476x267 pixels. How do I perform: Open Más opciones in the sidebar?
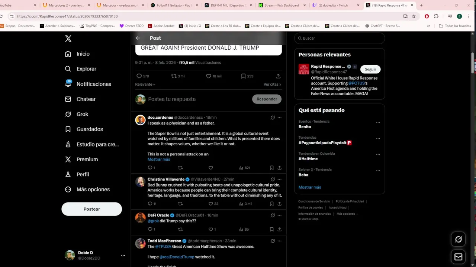tap(87, 189)
